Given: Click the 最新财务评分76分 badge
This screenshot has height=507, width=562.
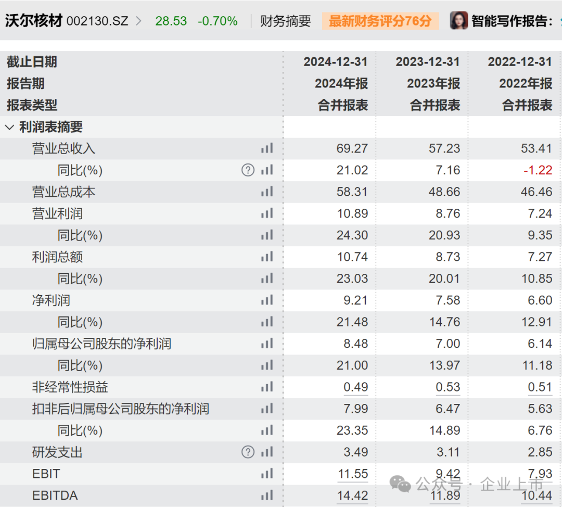Looking at the screenshot, I should tap(380, 21).
